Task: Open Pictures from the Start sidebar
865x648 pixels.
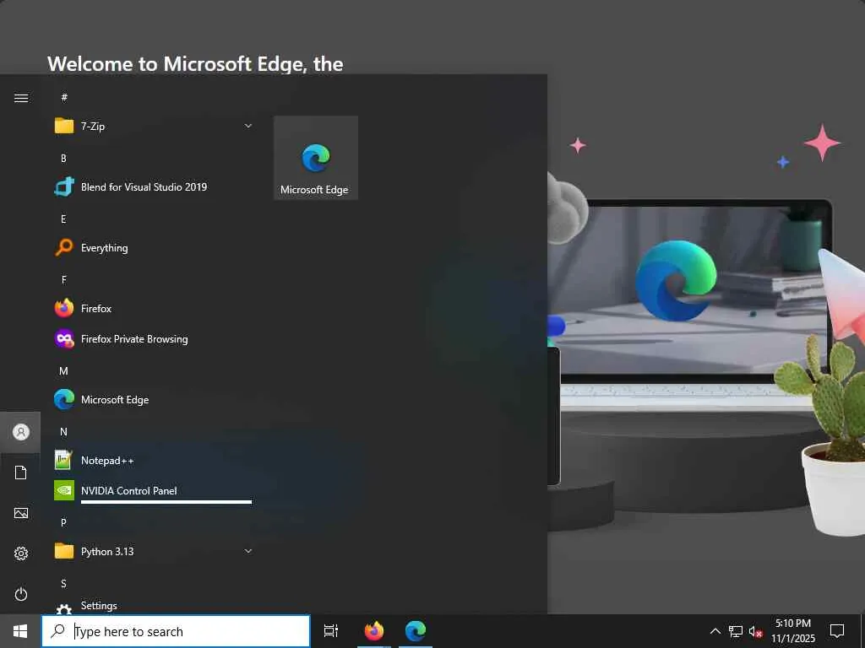Action: click(21, 513)
